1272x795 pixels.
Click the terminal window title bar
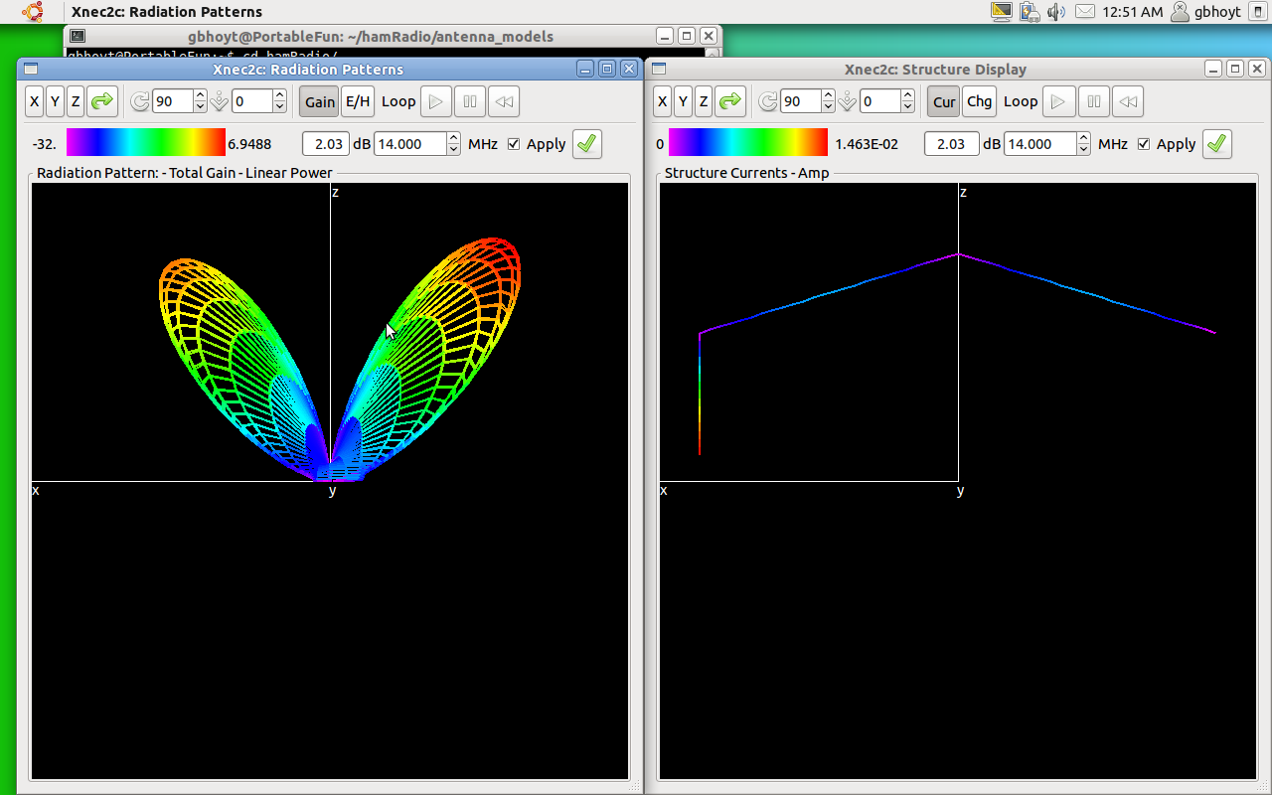(x=393, y=36)
